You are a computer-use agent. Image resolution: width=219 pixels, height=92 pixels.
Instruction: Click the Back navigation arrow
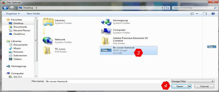(5, 8)
